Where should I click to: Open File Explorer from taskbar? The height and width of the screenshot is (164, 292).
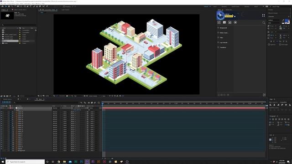(64, 162)
